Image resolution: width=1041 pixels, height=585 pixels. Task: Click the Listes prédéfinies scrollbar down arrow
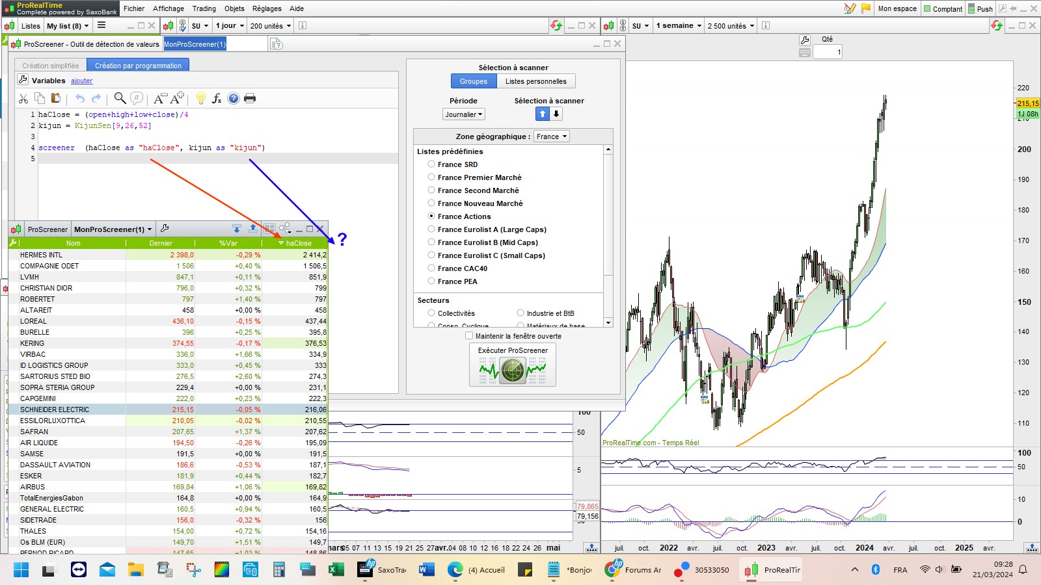coord(608,322)
